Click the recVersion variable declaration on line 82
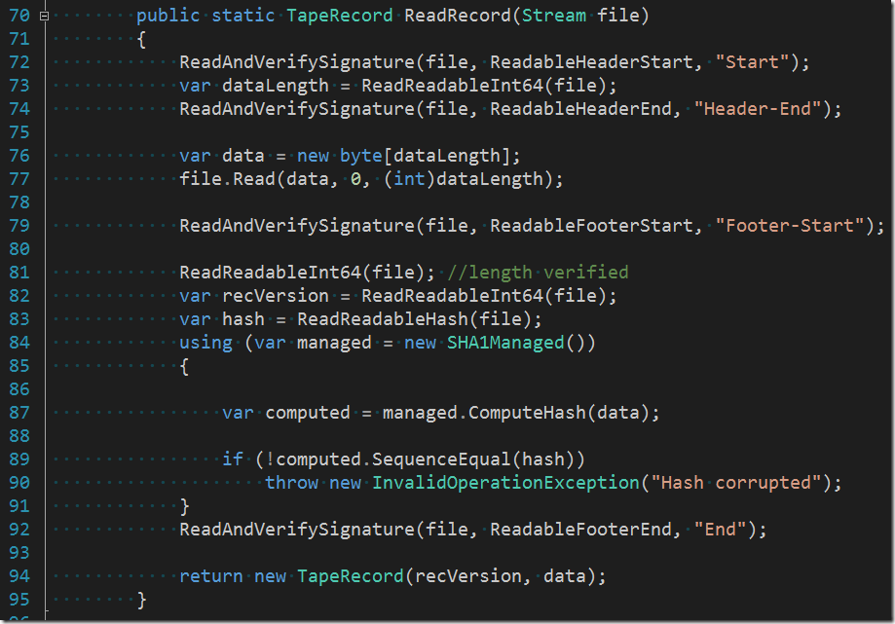 tap(275, 296)
